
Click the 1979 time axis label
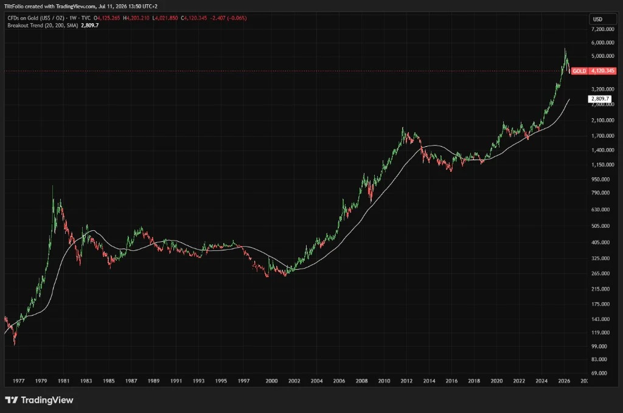pyautogui.click(x=41, y=381)
